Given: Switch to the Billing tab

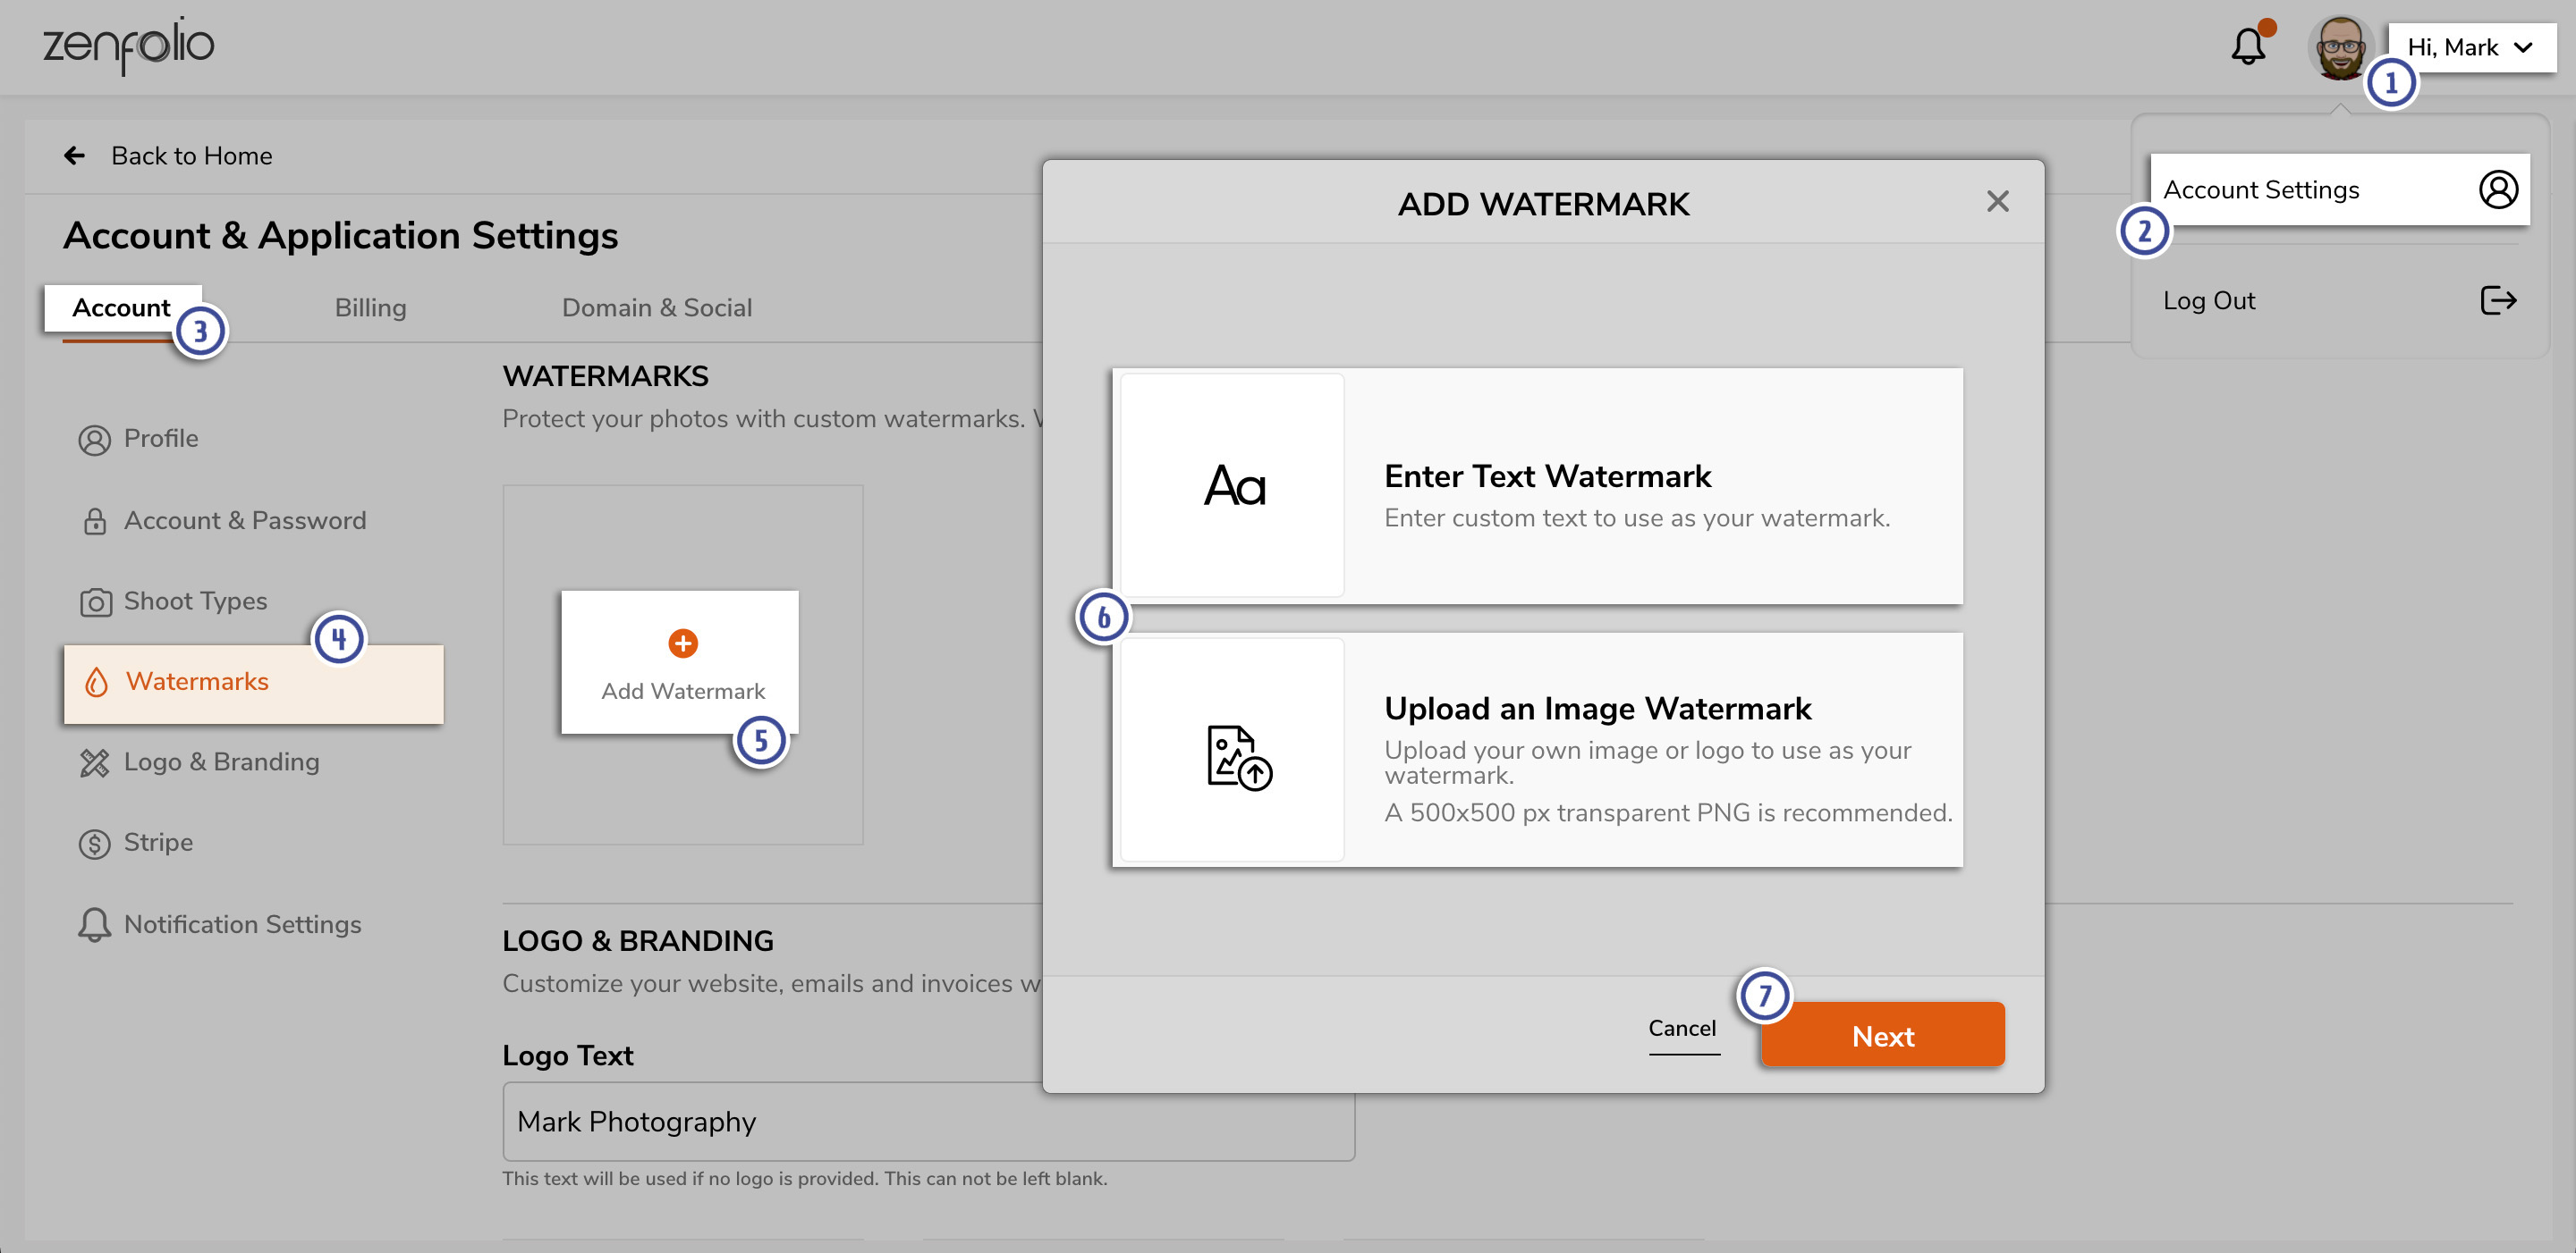Looking at the screenshot, I should (370, 307).
